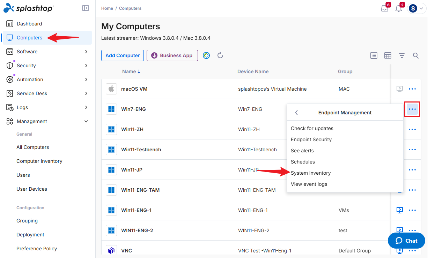Image resolution: width=428 pixels, height=258 pixels.
Task: Click the WIN11-ENG-2 computer name
Action: click(137, 230)
